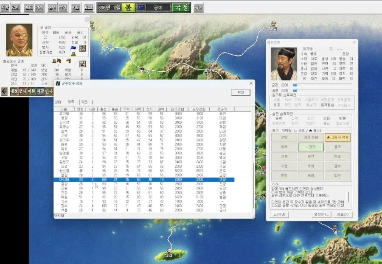The image size is (382, 264).
Task: Open the 외교 command menu
Action: 40,91
